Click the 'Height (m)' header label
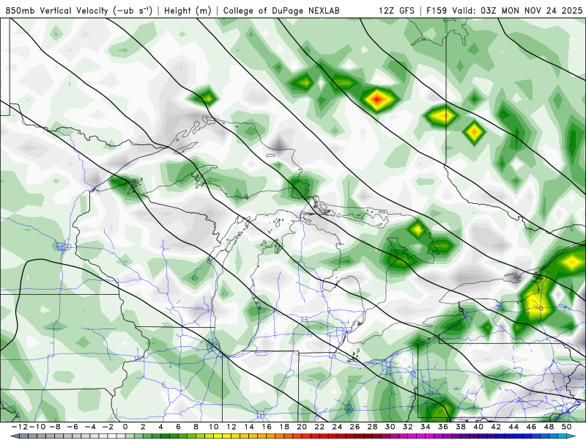The width and height of the screenshot is (586, 440). [x=188, y=10]
